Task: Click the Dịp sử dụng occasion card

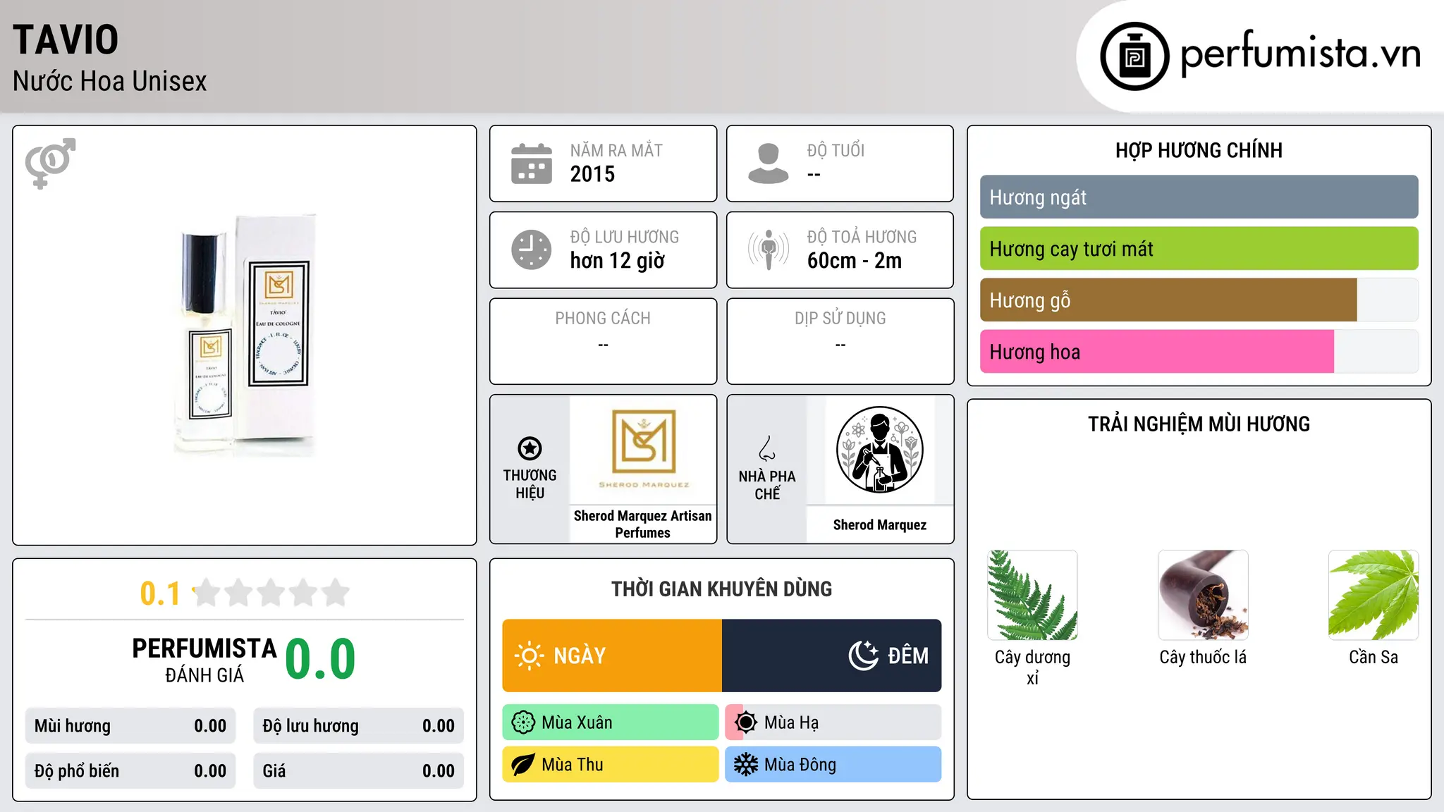Action: click(840, 341)
